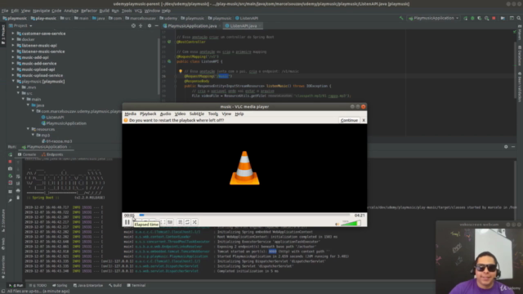This screenshot has height=294, width=523.
Task: Select the PlaymusicApplication.java editor tab
Action: click(x=190, y=26)
